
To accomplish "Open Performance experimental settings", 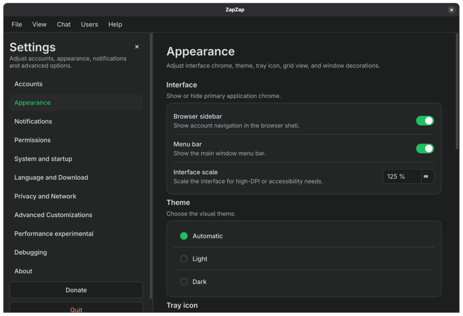I will [76, 233].
